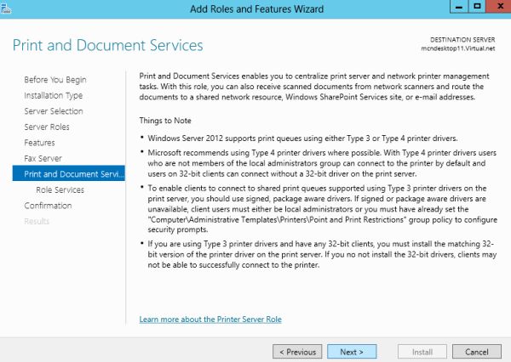The height and width of the screenshot is (362, 511).
Task: Click the destination server name mcndesktop11.Virtual.net
Action: click(x=458, y=48)
